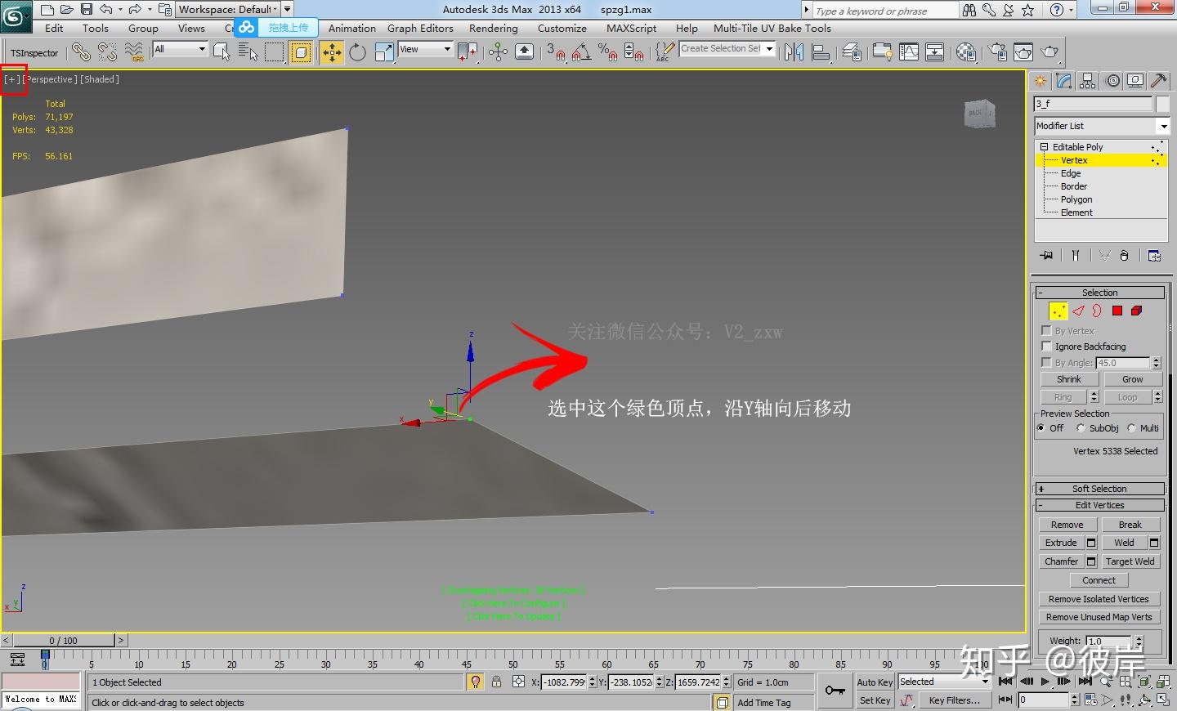
Task: Save the file with the floppy icon
Action: pyautogui.click(x=86, y=10)
